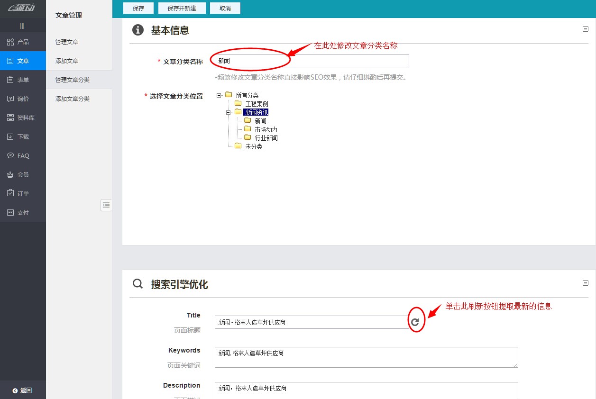596x399 pixels.
Task: Refresh the Title field with latest info
Action: click(415, 322)
